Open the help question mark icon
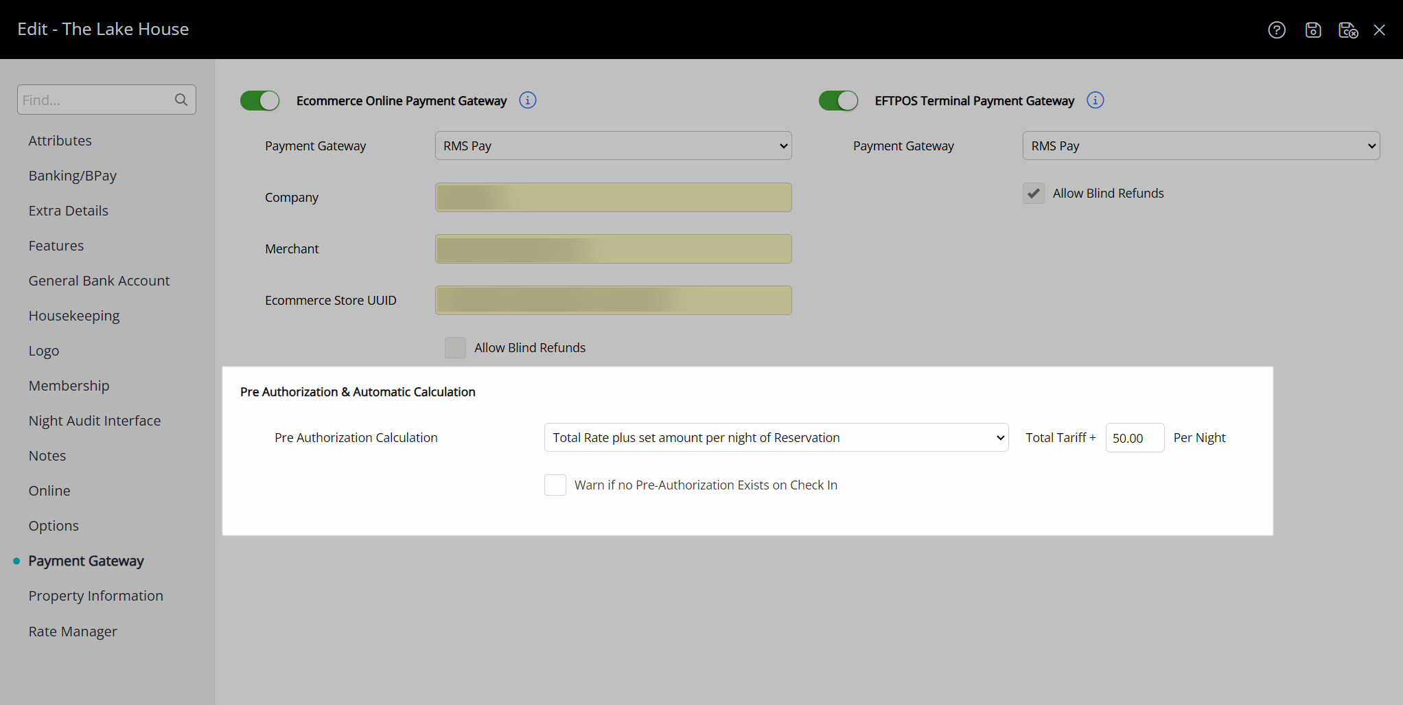 1277,30
